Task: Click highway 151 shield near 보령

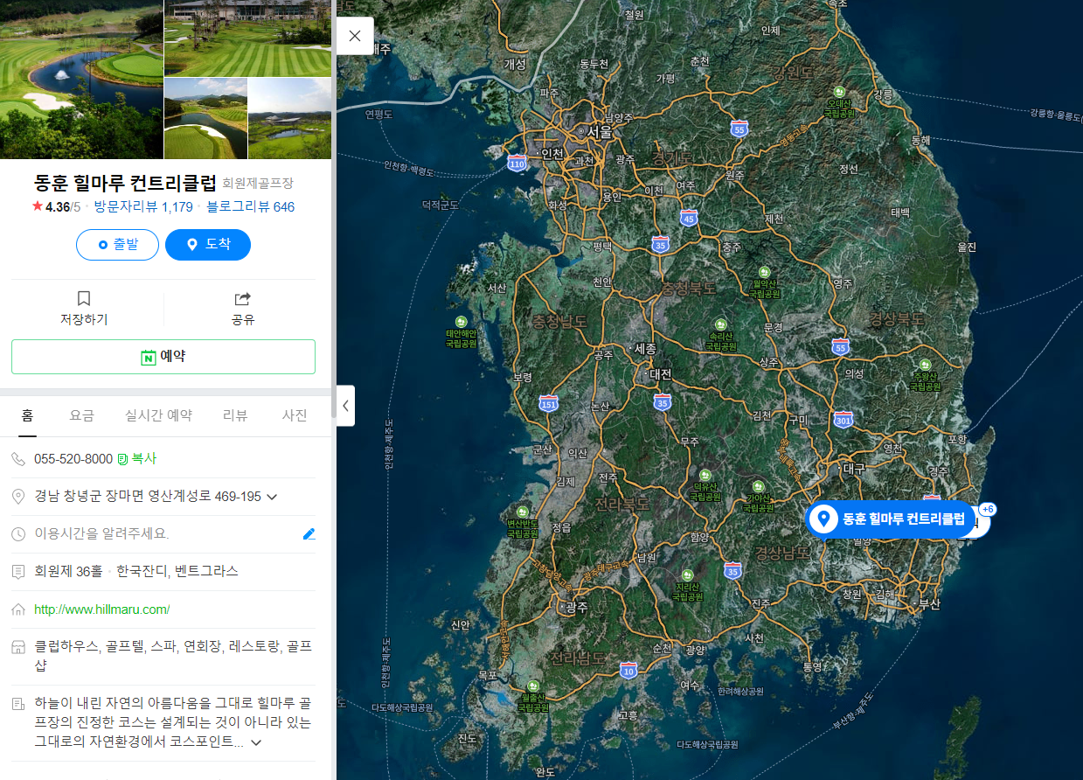Action: click(x=549, y=403)
